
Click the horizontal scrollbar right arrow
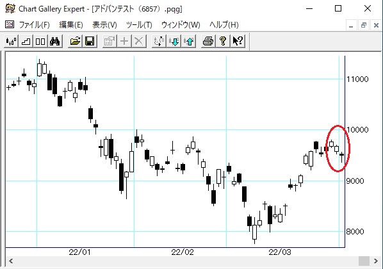pos(376,261)
